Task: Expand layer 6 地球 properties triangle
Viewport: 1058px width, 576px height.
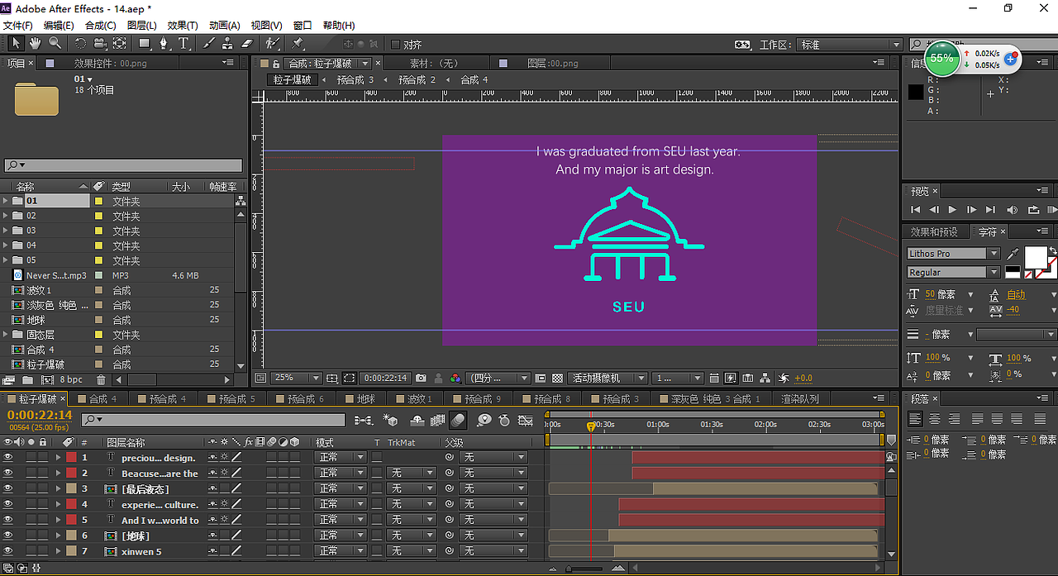Action: tap(58, 536)
